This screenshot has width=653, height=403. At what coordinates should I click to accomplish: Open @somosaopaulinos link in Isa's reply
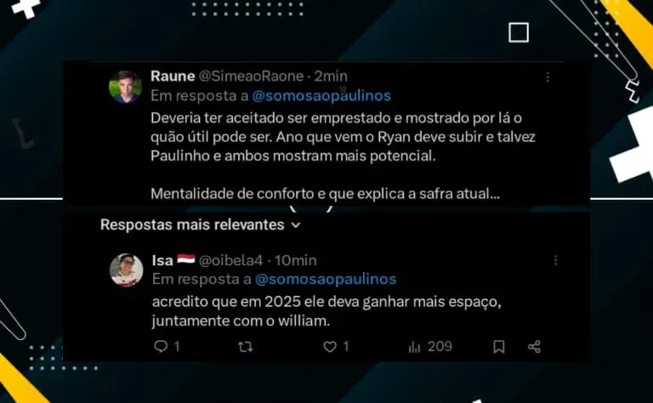click(326, 279)
